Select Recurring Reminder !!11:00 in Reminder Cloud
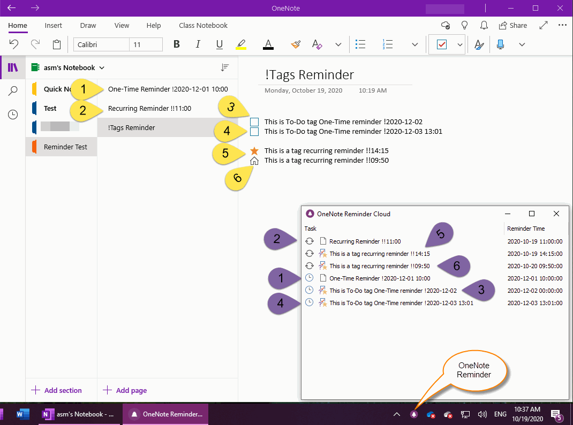The image size is (573, 425). [x=433, y=241]
